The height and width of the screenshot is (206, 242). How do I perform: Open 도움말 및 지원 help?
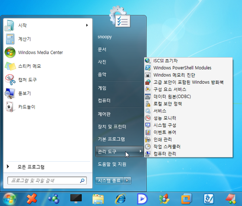(112, 164)
